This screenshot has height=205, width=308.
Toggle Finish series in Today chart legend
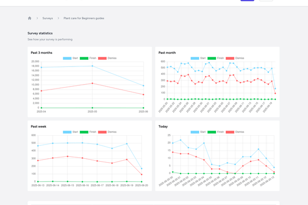(216, 132)
